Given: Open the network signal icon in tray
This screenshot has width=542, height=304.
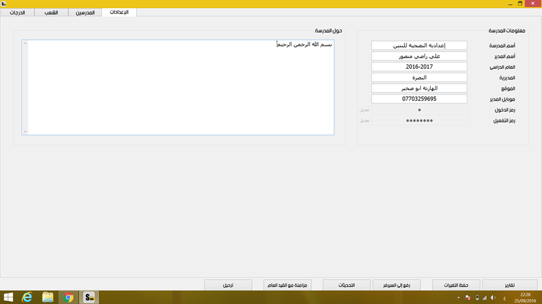Looking at the screenshot, I should coord(484,298).
